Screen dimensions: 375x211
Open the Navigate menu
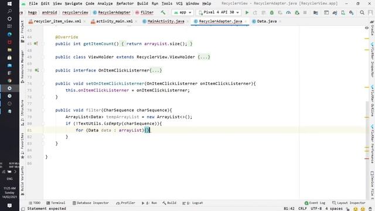click(x=73, y=4)
